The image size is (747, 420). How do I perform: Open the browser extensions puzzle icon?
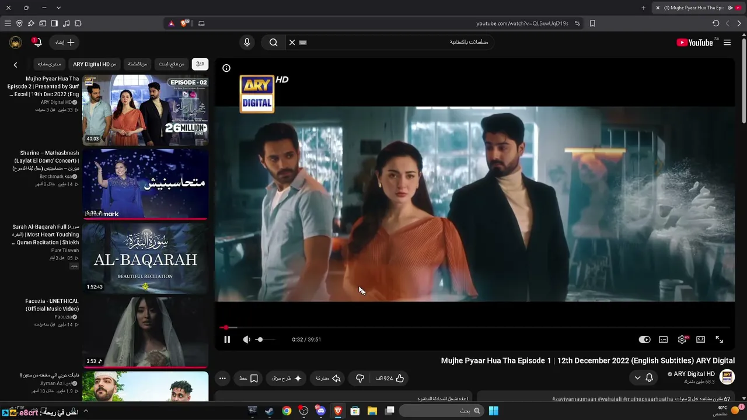click(78, 23)
